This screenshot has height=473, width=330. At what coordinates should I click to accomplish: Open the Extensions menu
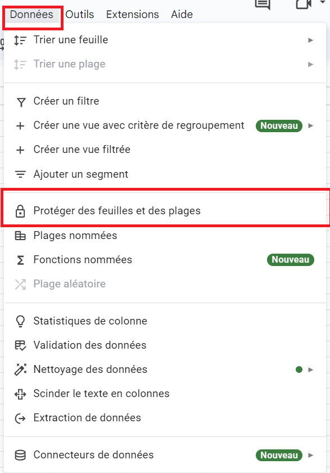point(133,15)
